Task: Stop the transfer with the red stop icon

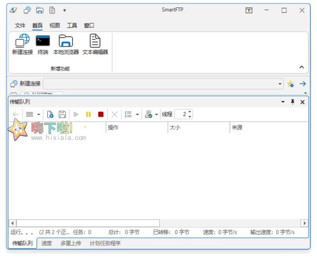Action: 100,114
